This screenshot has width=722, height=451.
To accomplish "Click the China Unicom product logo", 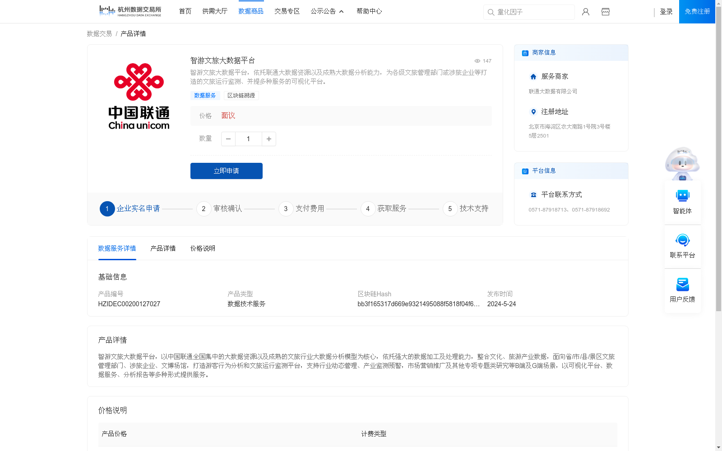I will (139, 97).
